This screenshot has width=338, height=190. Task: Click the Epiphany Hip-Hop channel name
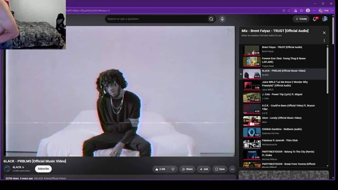pyautogui.click(x=270, y=133)
